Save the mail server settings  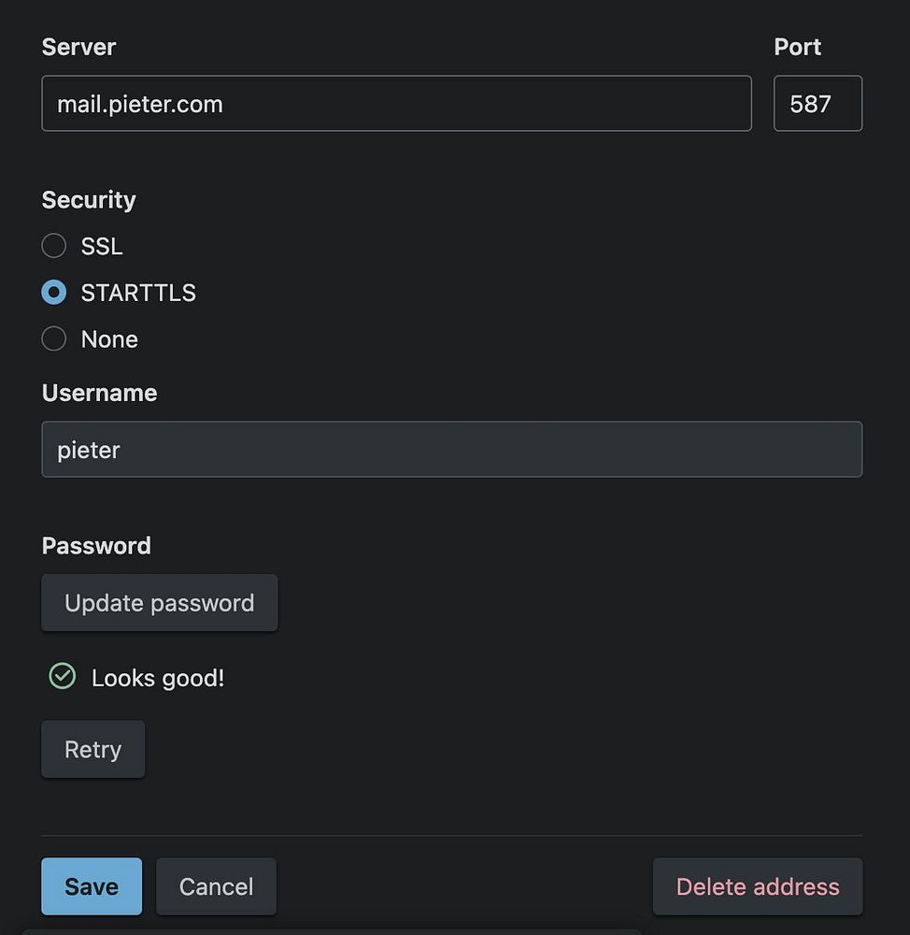pyautogui.click(x=92, y=886)
